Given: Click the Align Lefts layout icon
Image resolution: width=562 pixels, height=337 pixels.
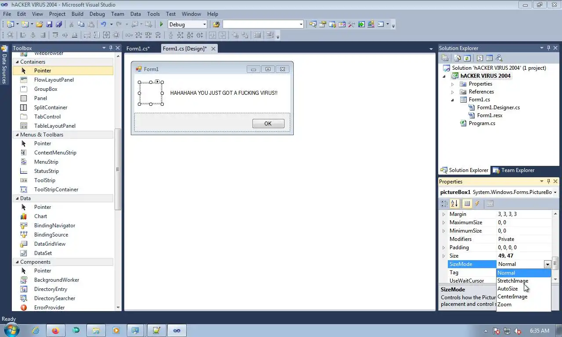Looking at the screenshot, I should [x=23, y=36].
